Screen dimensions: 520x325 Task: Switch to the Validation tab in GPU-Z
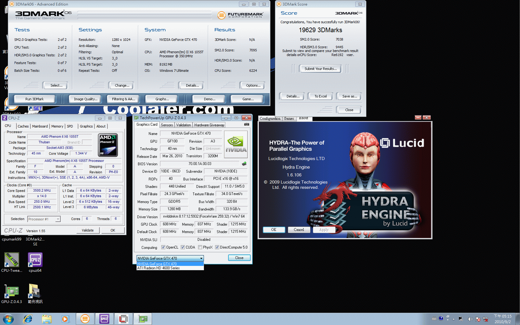[184, 125]
